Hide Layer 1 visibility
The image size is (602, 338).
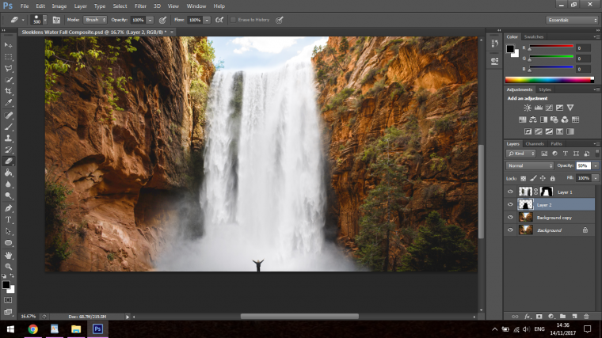510,192
